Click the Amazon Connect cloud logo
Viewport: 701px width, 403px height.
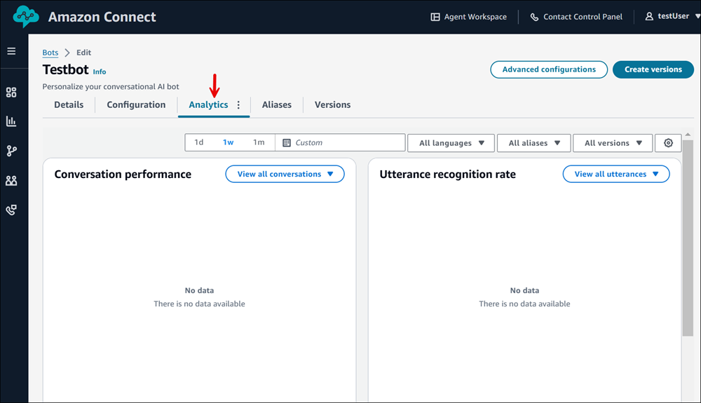coord(27,17)
